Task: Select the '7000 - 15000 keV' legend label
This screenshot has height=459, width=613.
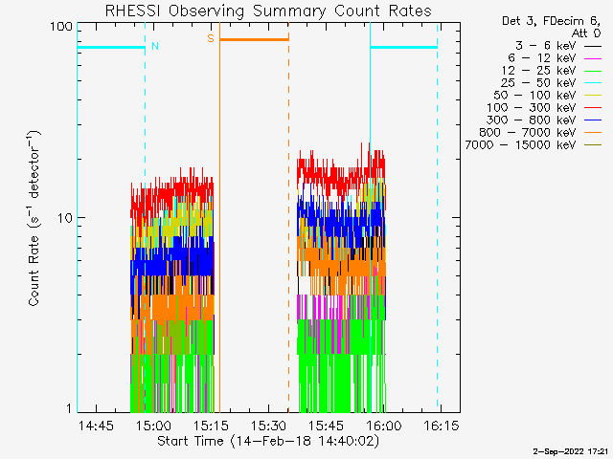Action: coord(520,145)
